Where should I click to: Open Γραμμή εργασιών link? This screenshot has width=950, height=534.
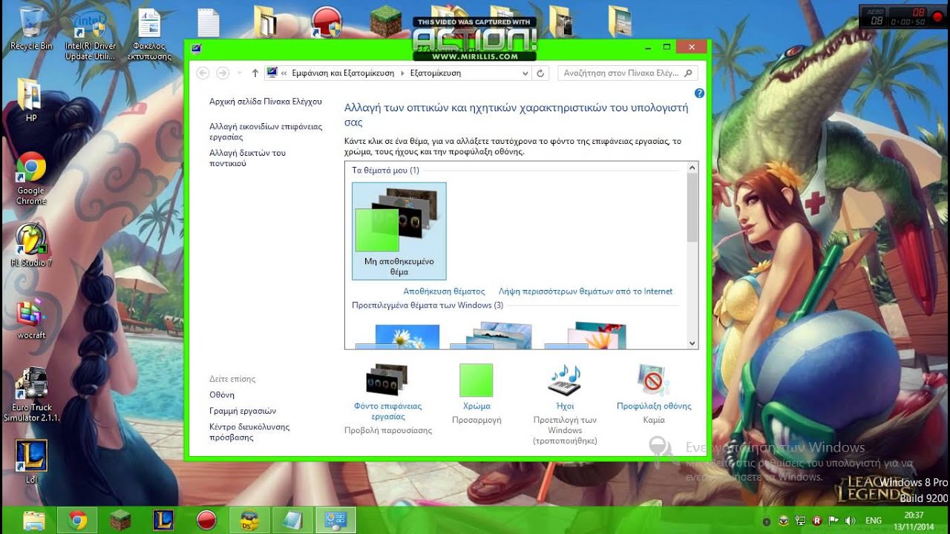[243, 411]
